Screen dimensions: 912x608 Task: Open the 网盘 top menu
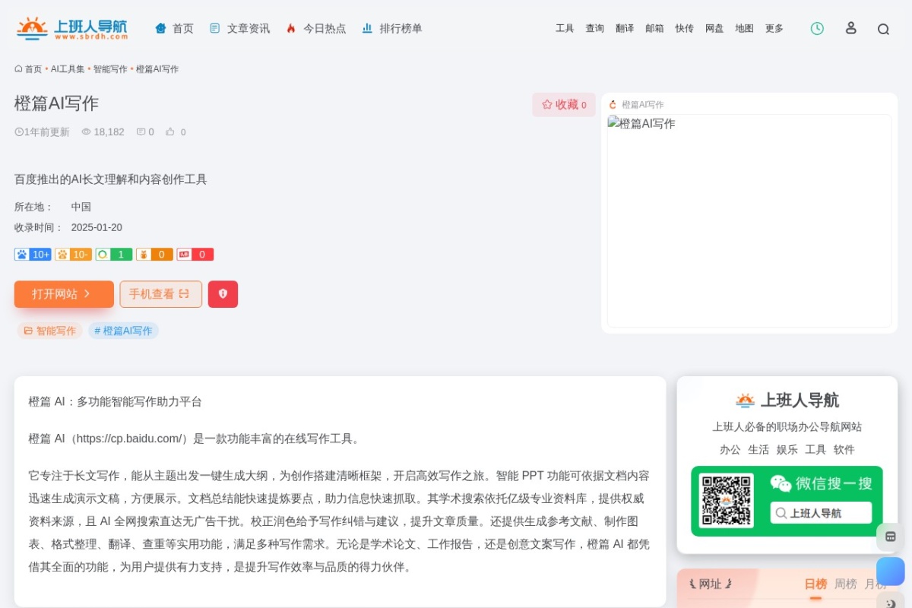(714, 28)
